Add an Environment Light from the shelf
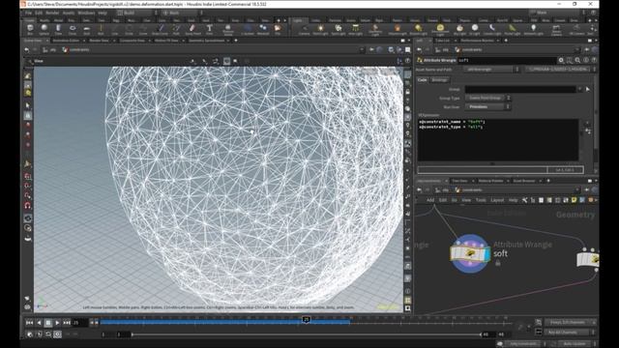 440,29
